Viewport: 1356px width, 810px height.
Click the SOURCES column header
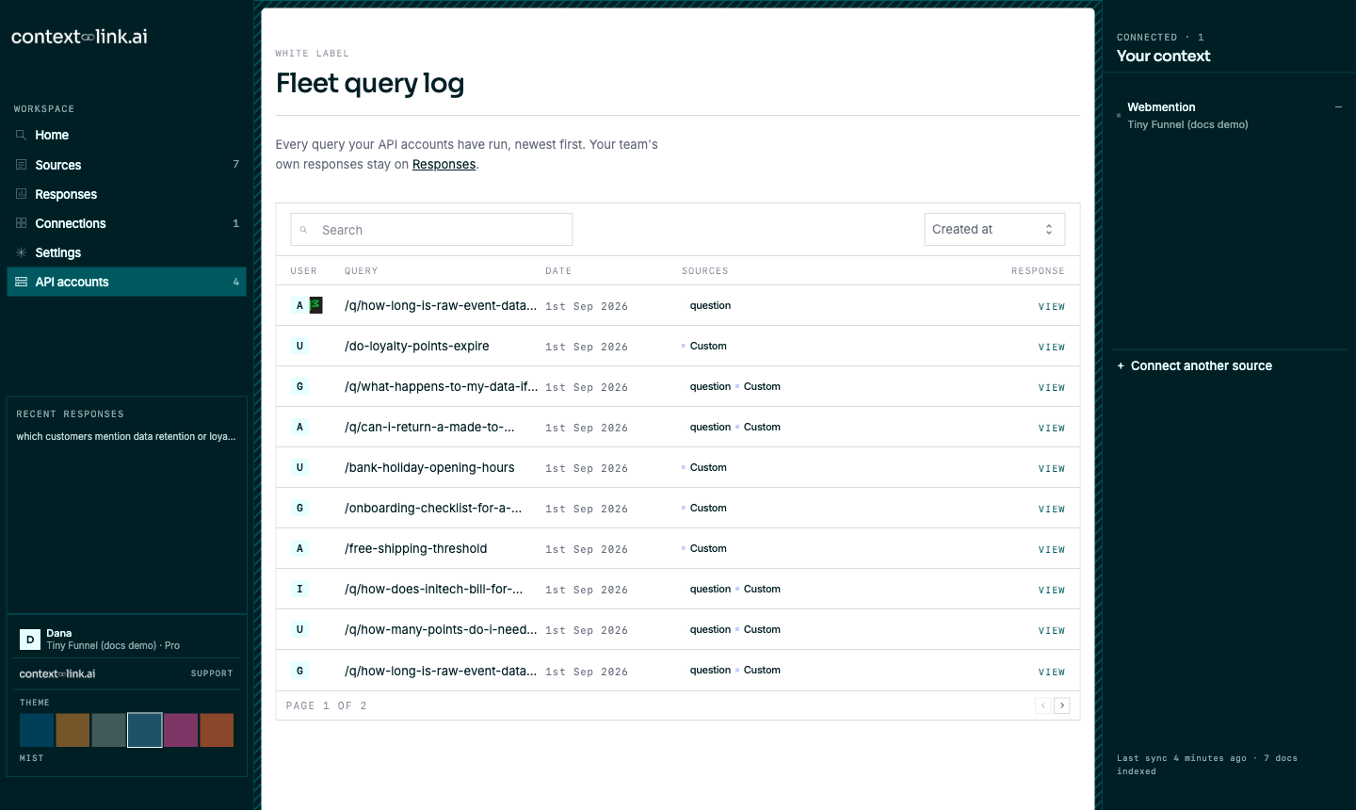[705, 271]
